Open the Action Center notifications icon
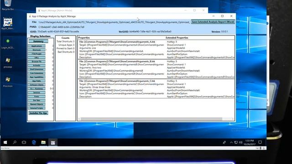292x164 pixels. point(260,143)
